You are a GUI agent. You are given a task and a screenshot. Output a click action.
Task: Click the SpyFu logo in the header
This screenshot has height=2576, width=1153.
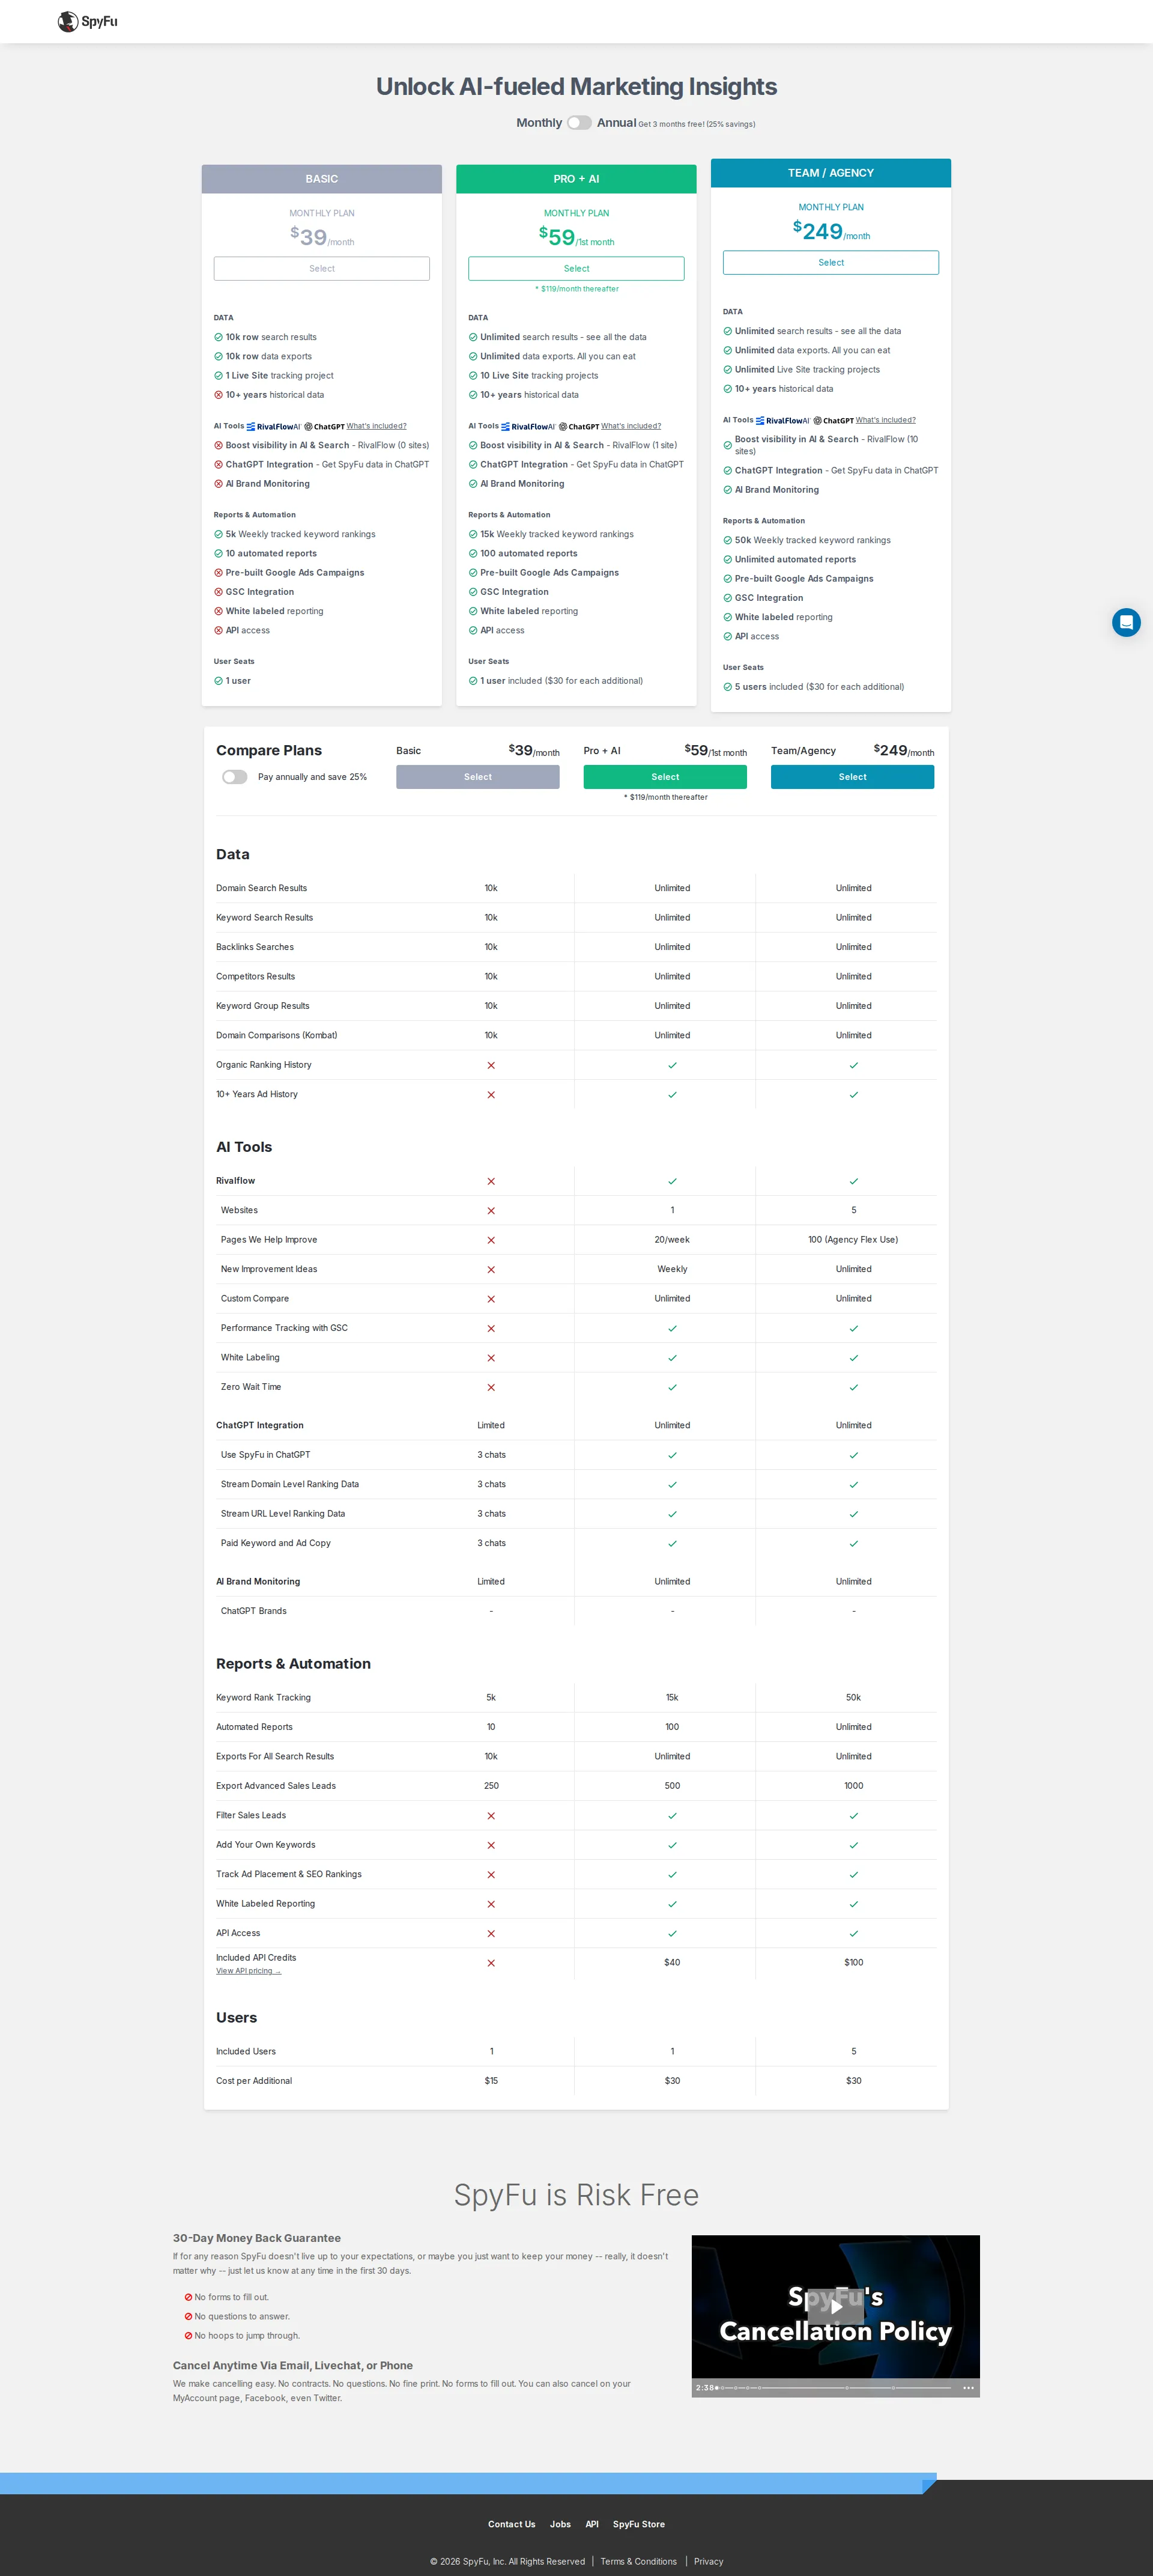[x=88, y=21]
